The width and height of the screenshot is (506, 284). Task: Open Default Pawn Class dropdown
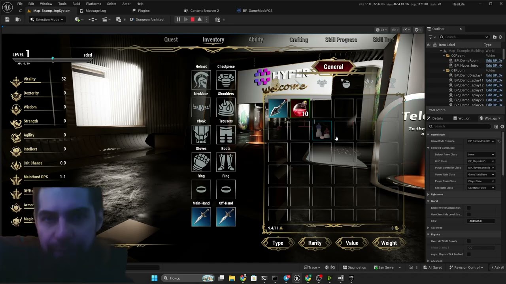(481, 155)
